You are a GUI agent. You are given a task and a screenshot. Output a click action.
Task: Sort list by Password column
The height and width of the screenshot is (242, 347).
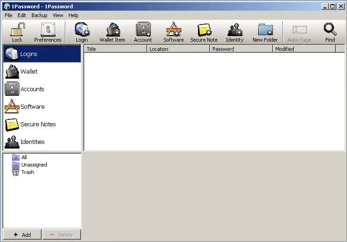click(x=241, y=49)
